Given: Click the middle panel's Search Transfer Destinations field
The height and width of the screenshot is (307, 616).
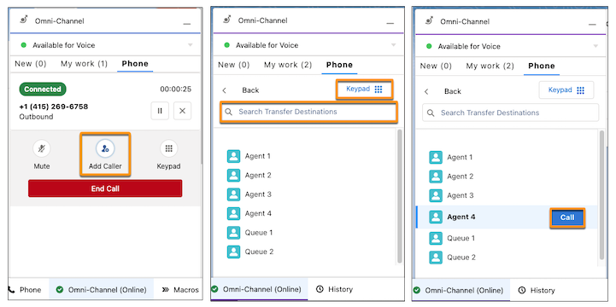Looking at the screenshot, I should 308,112.
